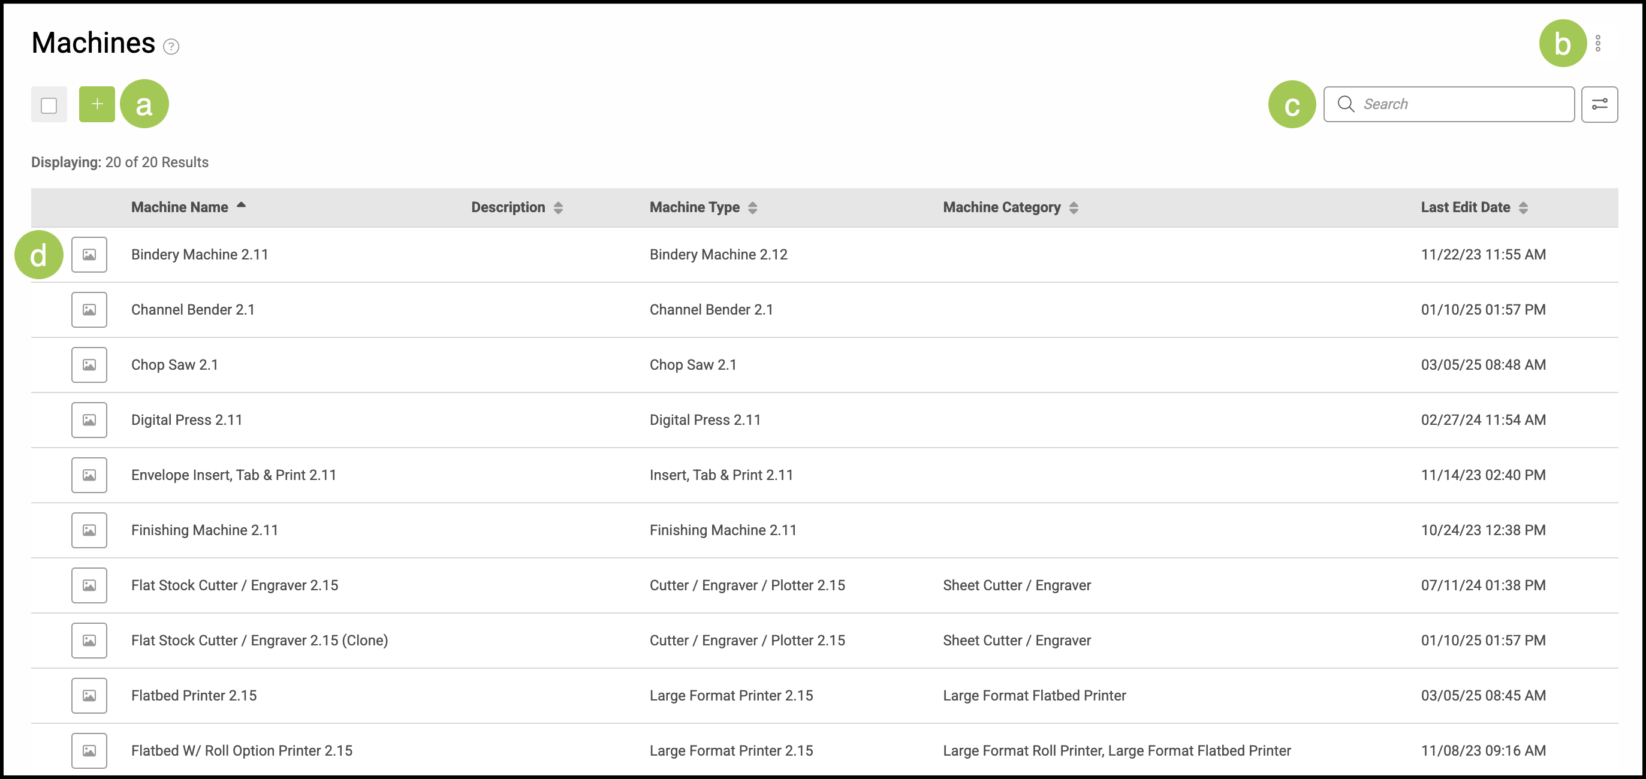The width and height of the screenshot is (1646, 779).
Task: Click the Digital Press 2.11 image icon
Action: [89, 420]
